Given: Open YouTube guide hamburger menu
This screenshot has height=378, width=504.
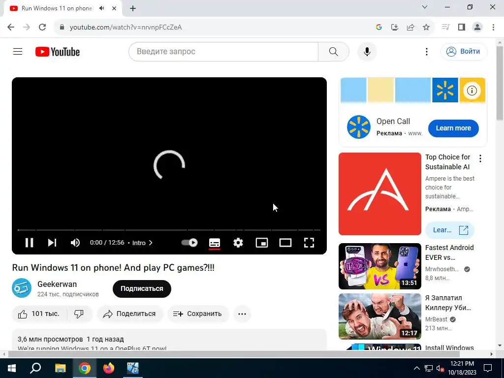Looking at the screenshot, I should click(x=18, y=51).
